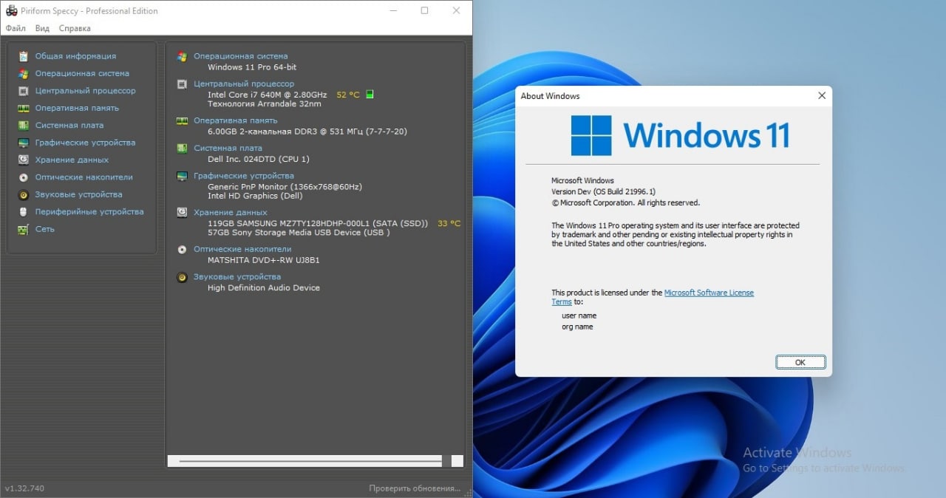This screenshot has height=498, width=946.
Task: Click the hard disk icon in summary panel
Action: point(182,212)
